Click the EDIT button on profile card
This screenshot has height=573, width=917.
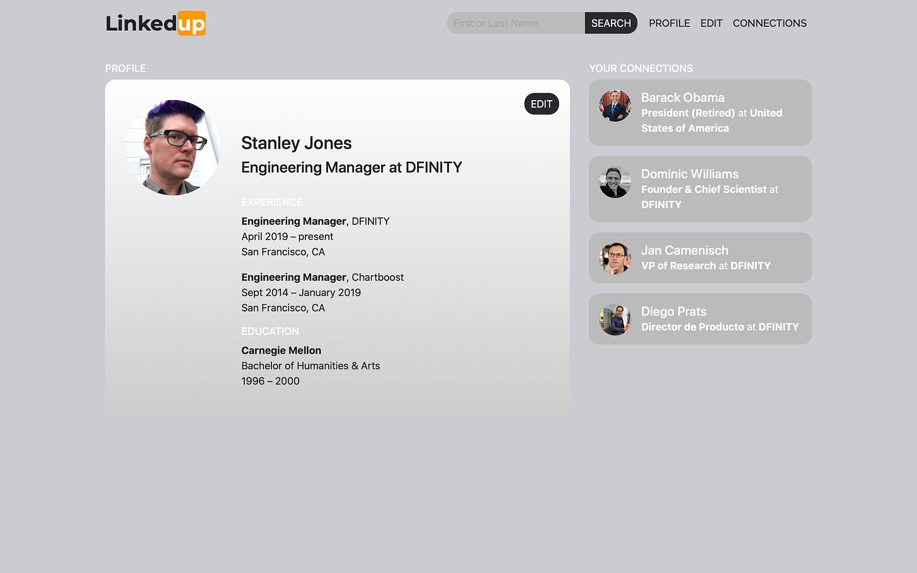point(542,104)
